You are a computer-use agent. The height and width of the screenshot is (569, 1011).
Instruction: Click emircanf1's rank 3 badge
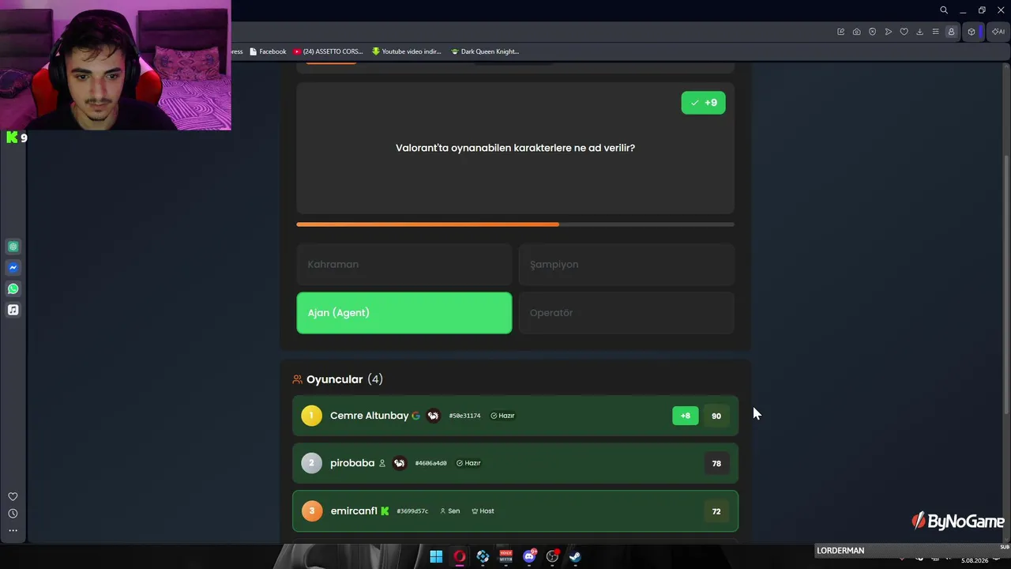click(311, 511)
